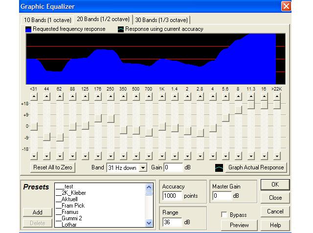Select the __Lothar preset
The width and height of the screenshot is (313, 233).
66,224
